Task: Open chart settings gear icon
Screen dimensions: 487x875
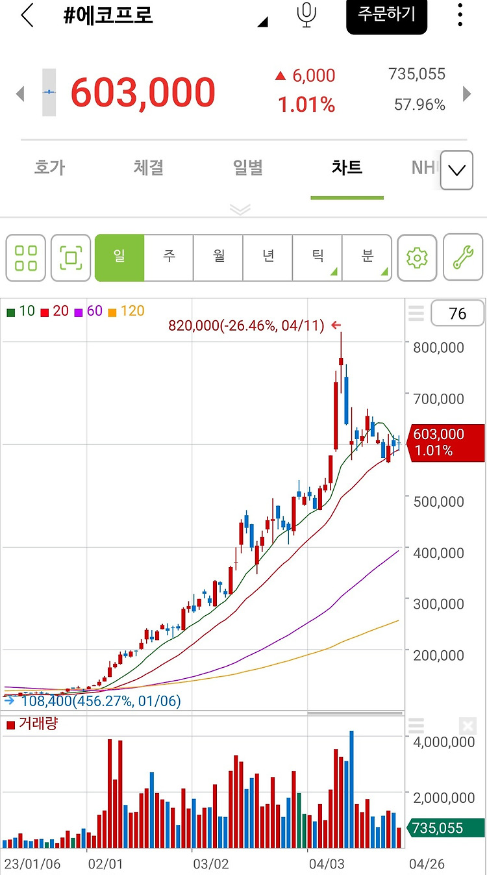Action: pos(417,258)
